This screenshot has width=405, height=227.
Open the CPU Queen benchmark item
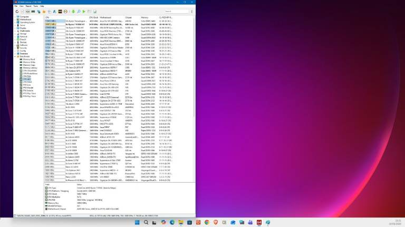28,71
